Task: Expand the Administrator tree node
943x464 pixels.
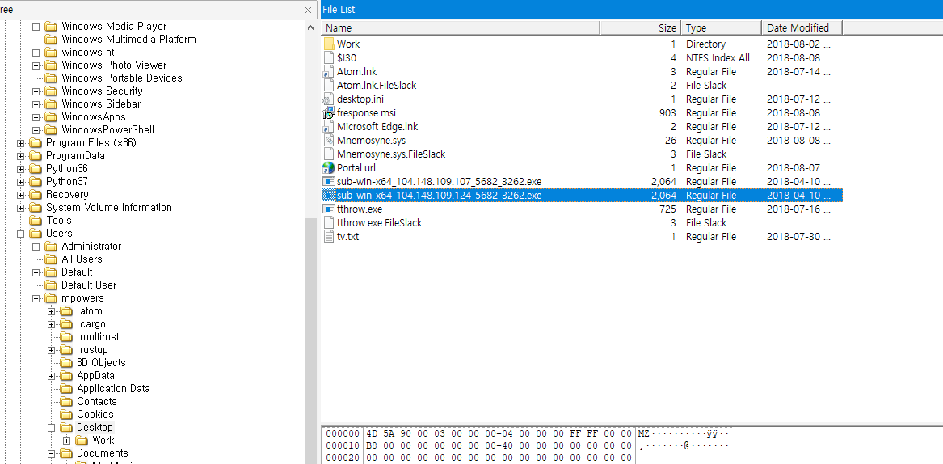Action: pyautogui.click(x=36, y=246)
